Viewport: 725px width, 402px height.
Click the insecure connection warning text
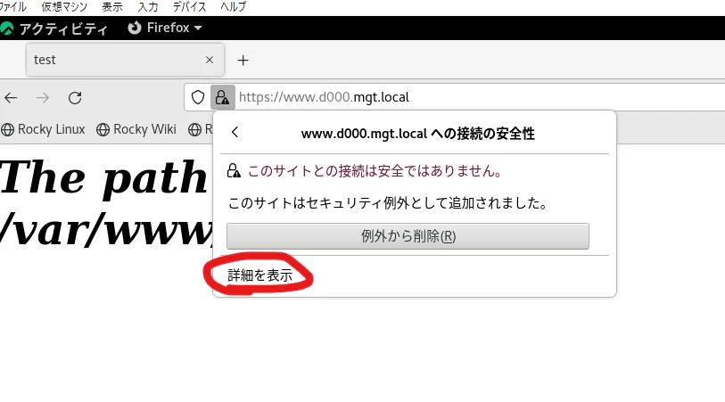point(375,171)
